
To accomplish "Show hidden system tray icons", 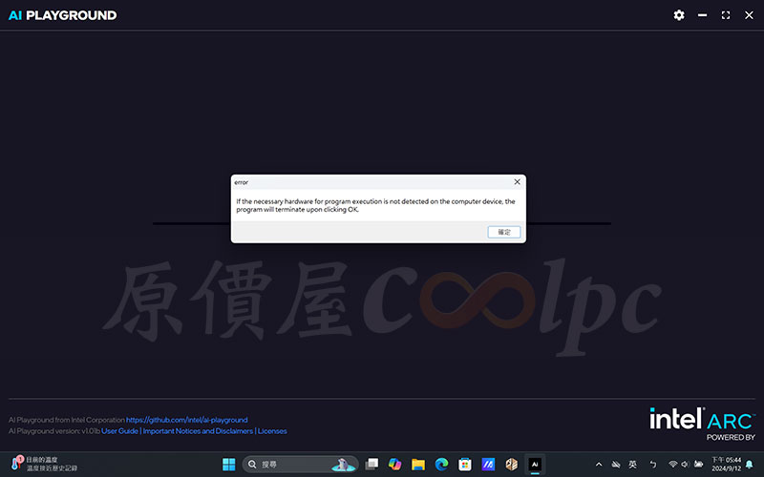I will [x=599, y=465].
